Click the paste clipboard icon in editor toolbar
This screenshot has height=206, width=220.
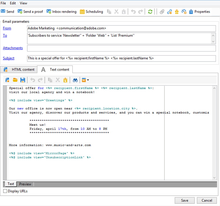click(x=65, y=80)
